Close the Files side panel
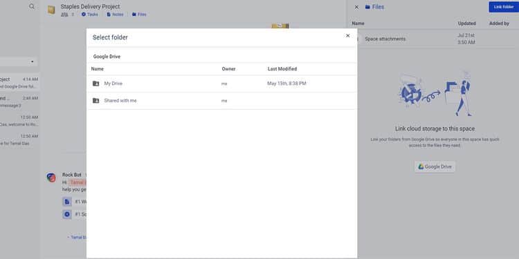Screen dimensions: 519x259 356,7
